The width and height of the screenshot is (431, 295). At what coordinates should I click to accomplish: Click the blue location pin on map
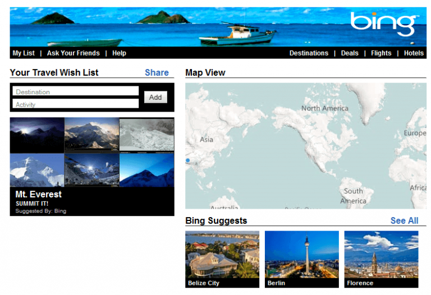(x=188, y=160)
